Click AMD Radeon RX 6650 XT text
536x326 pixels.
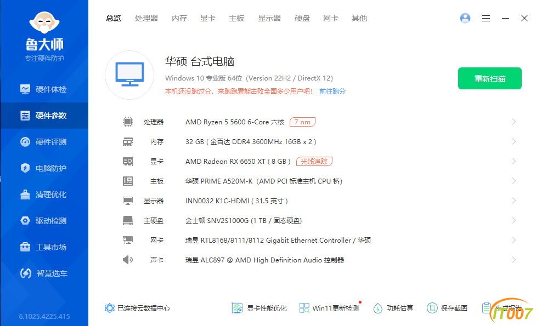click(x=238, y=161)
